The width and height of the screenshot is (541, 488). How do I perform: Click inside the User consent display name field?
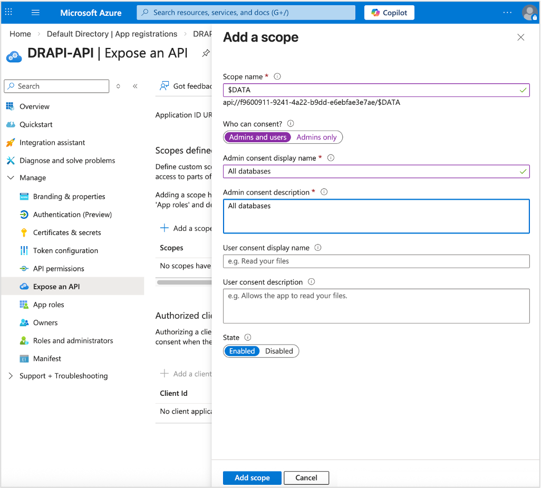[376, 261]
